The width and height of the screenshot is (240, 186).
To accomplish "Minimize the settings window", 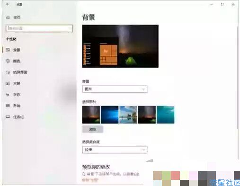I will (212, 4).
